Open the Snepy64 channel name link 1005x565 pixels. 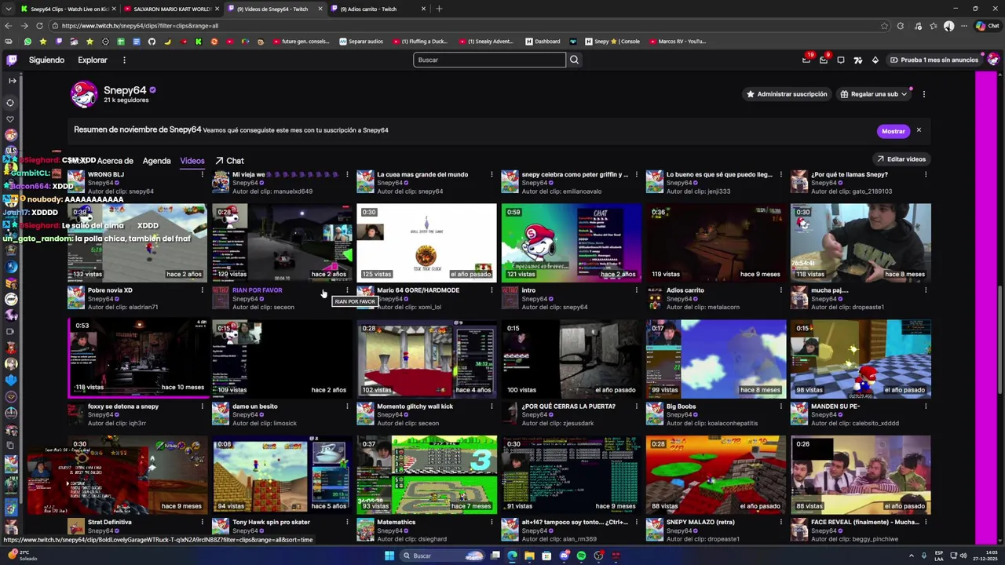(x=125, y=90)
